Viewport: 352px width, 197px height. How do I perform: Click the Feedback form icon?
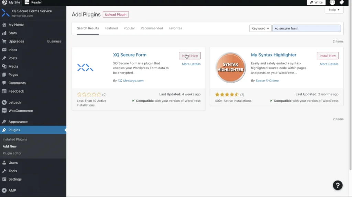[x=4, y=91]
